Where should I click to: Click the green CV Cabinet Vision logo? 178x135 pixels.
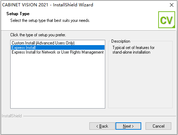tap(167, 20)
